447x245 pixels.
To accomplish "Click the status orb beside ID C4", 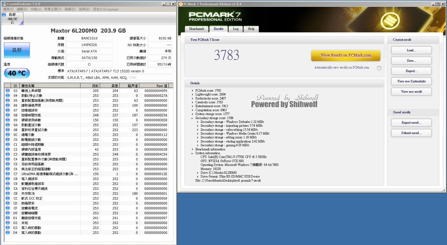I will pyautogui.click(x=8, y=159).
